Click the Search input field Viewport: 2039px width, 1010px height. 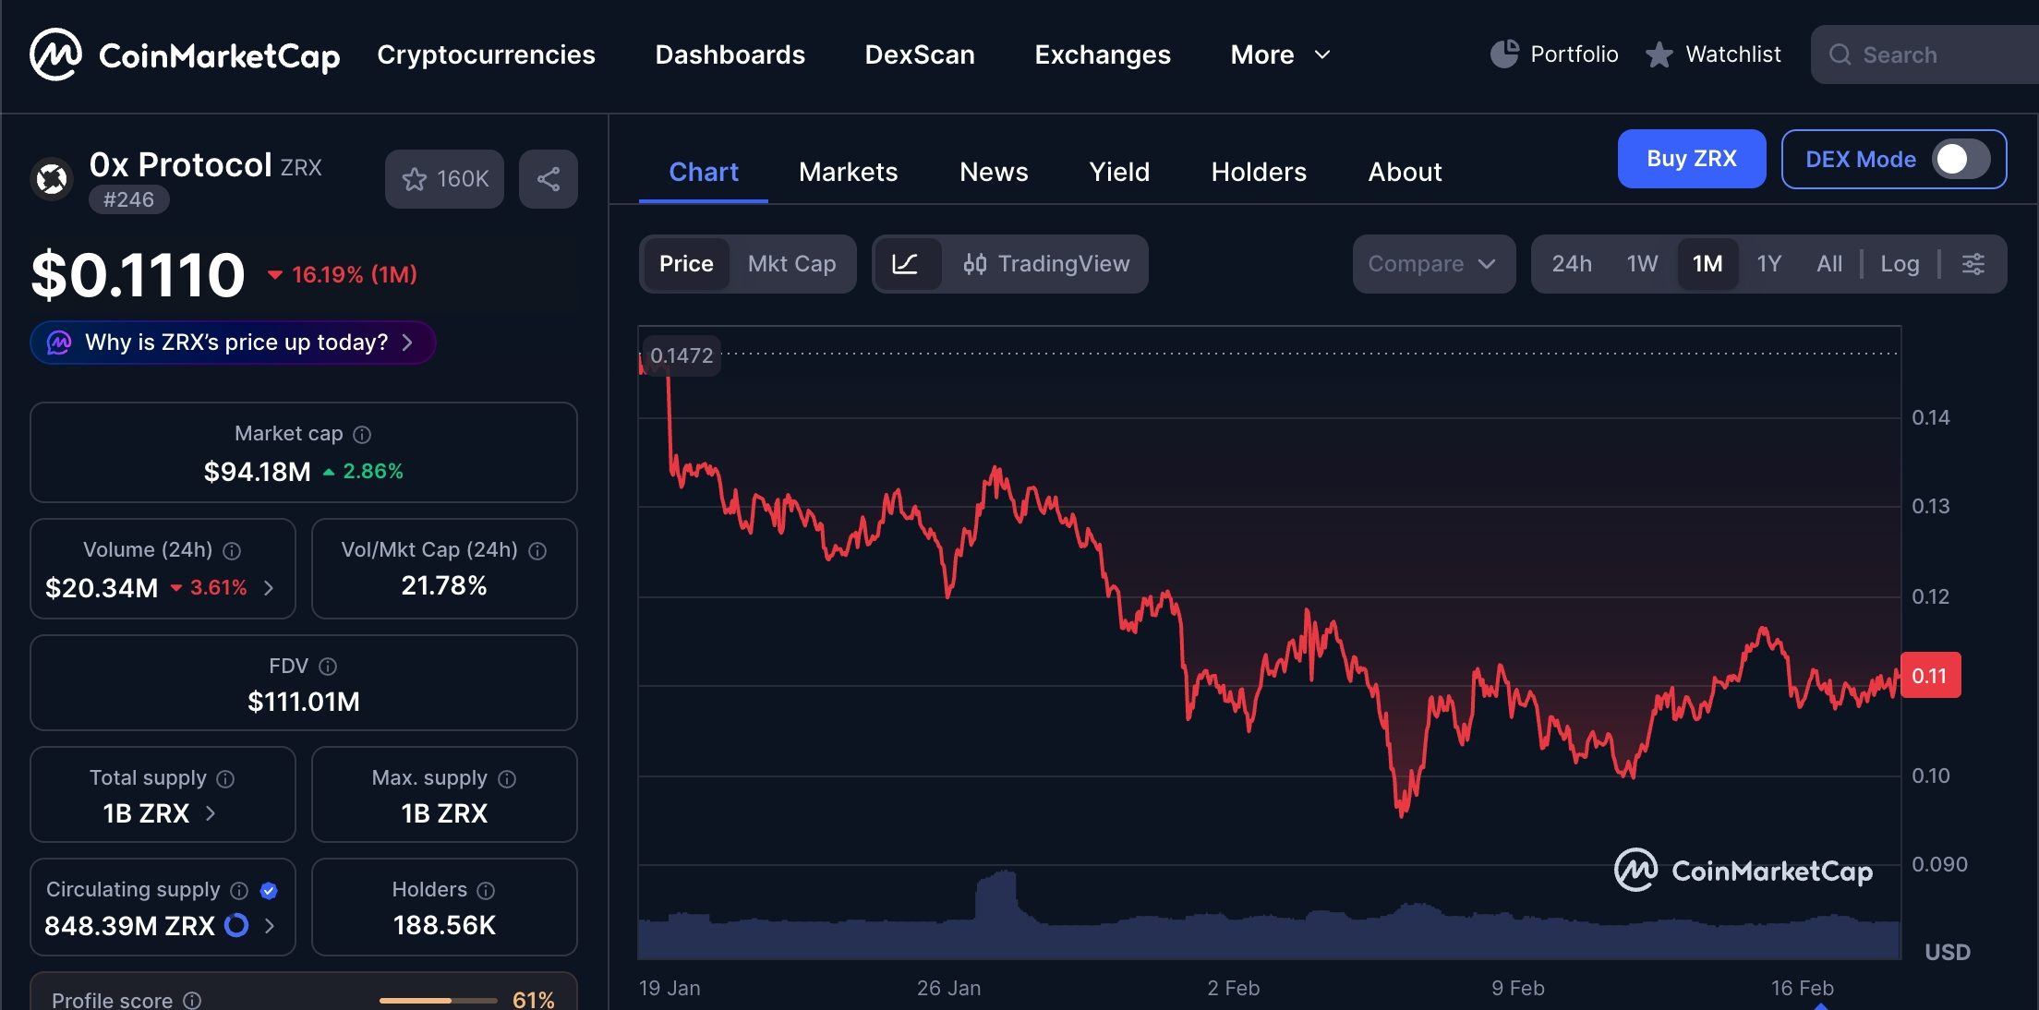tap(1925, 55)
